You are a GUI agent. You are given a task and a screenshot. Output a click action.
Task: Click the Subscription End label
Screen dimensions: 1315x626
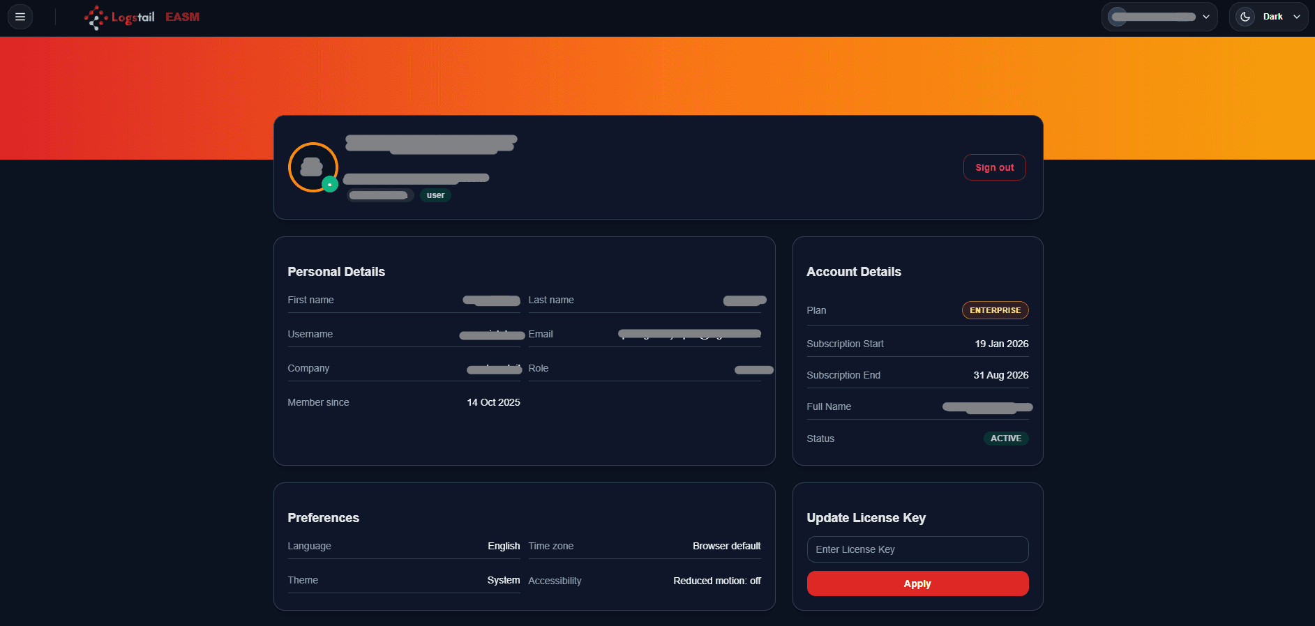pos(843,375)
